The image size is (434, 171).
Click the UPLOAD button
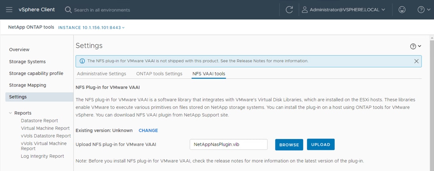tap(321, 144)
